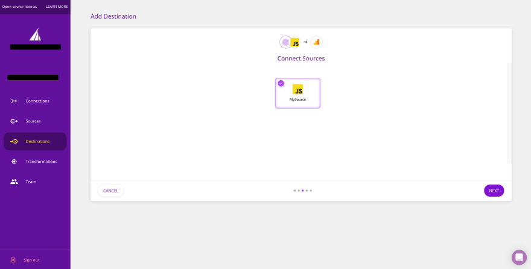
Task: Select the last step dot
Action: (311, 191)
